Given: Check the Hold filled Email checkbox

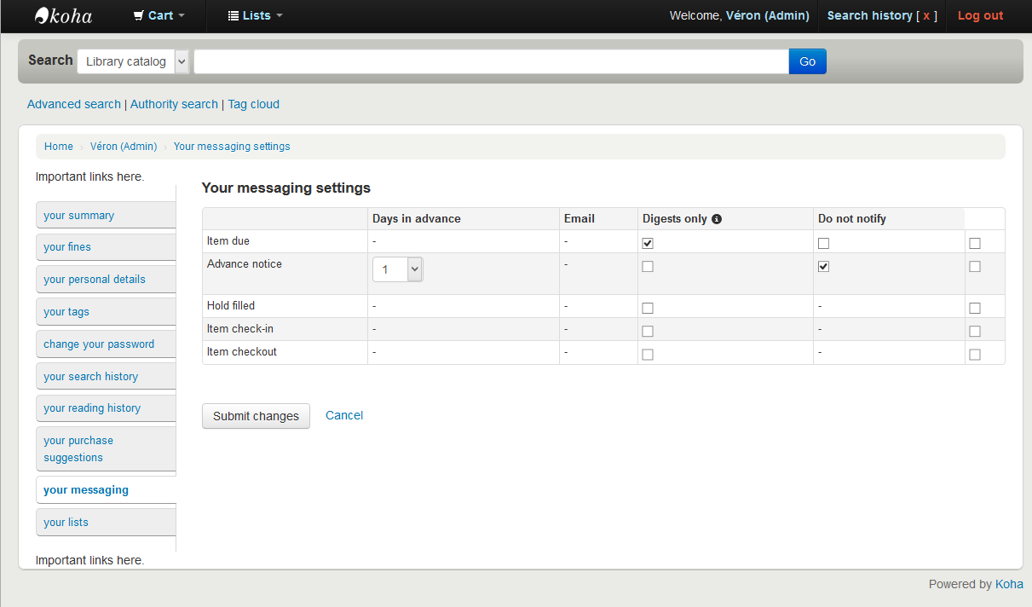Looking at the screenshot, I should pyautogui.click(x=648, y=308).
